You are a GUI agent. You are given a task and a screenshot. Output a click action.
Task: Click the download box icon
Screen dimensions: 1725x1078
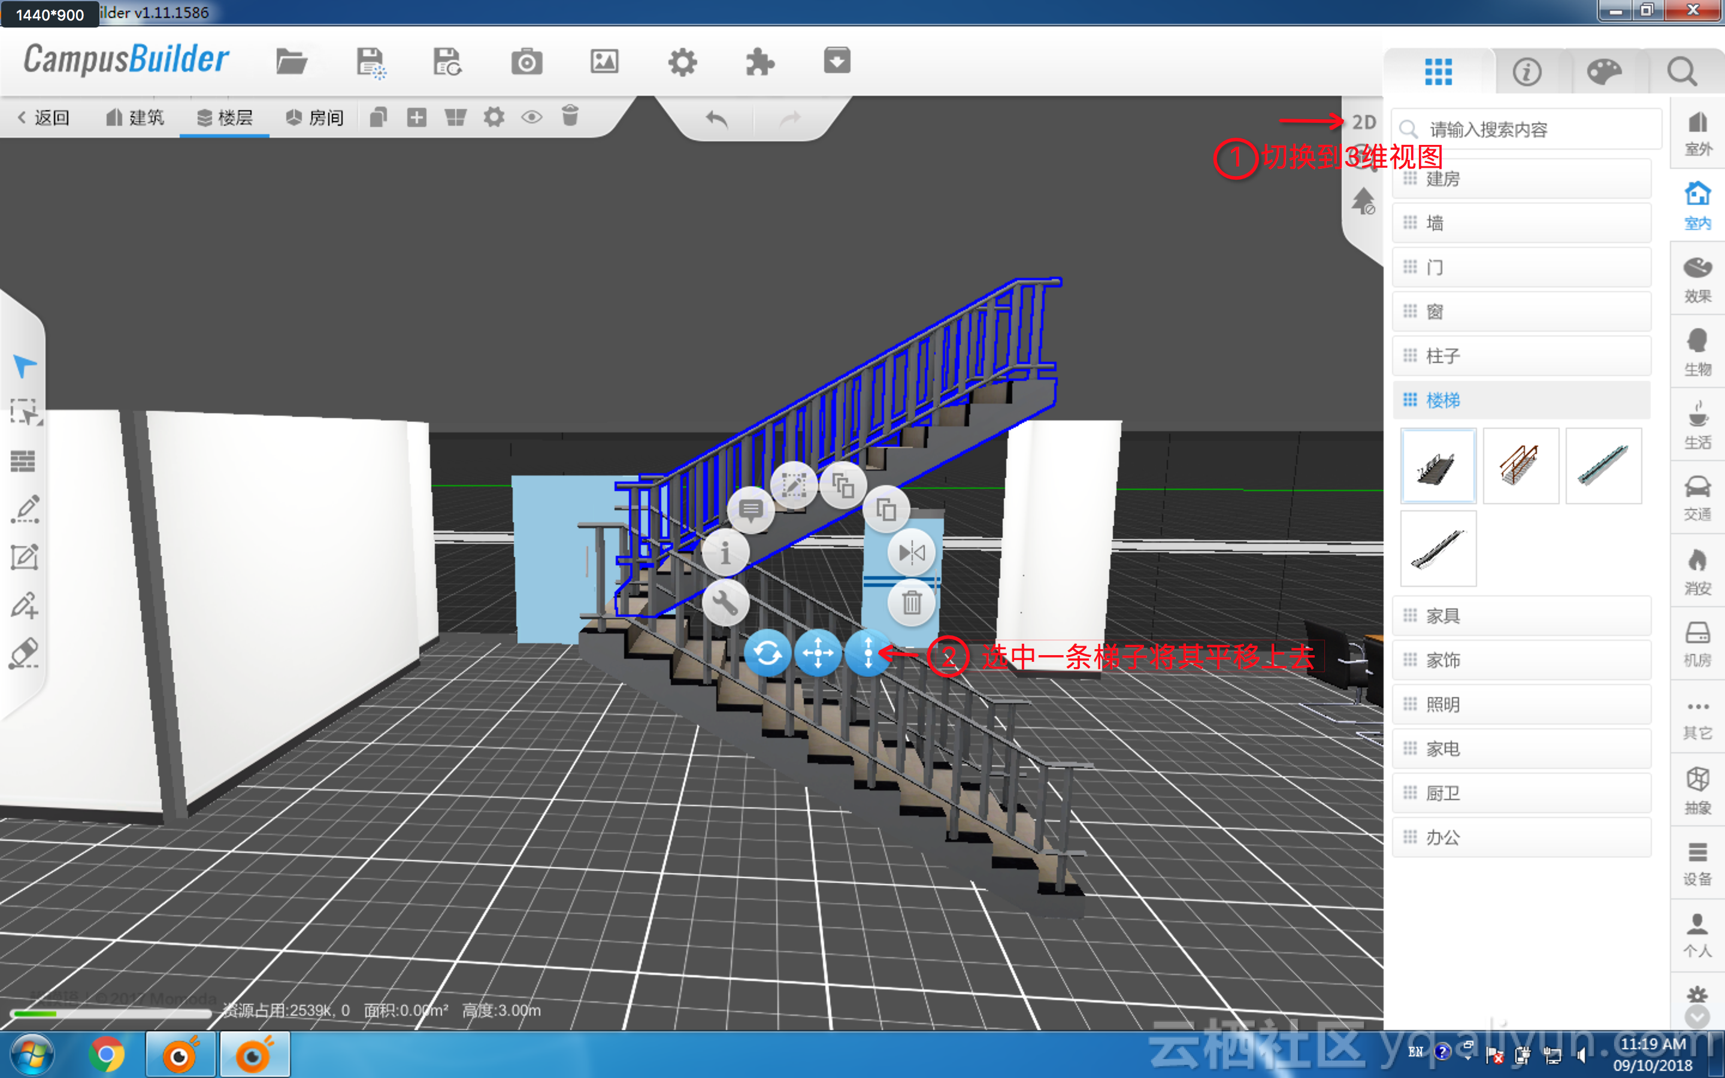pyautogui.click(x=837, y=60)
